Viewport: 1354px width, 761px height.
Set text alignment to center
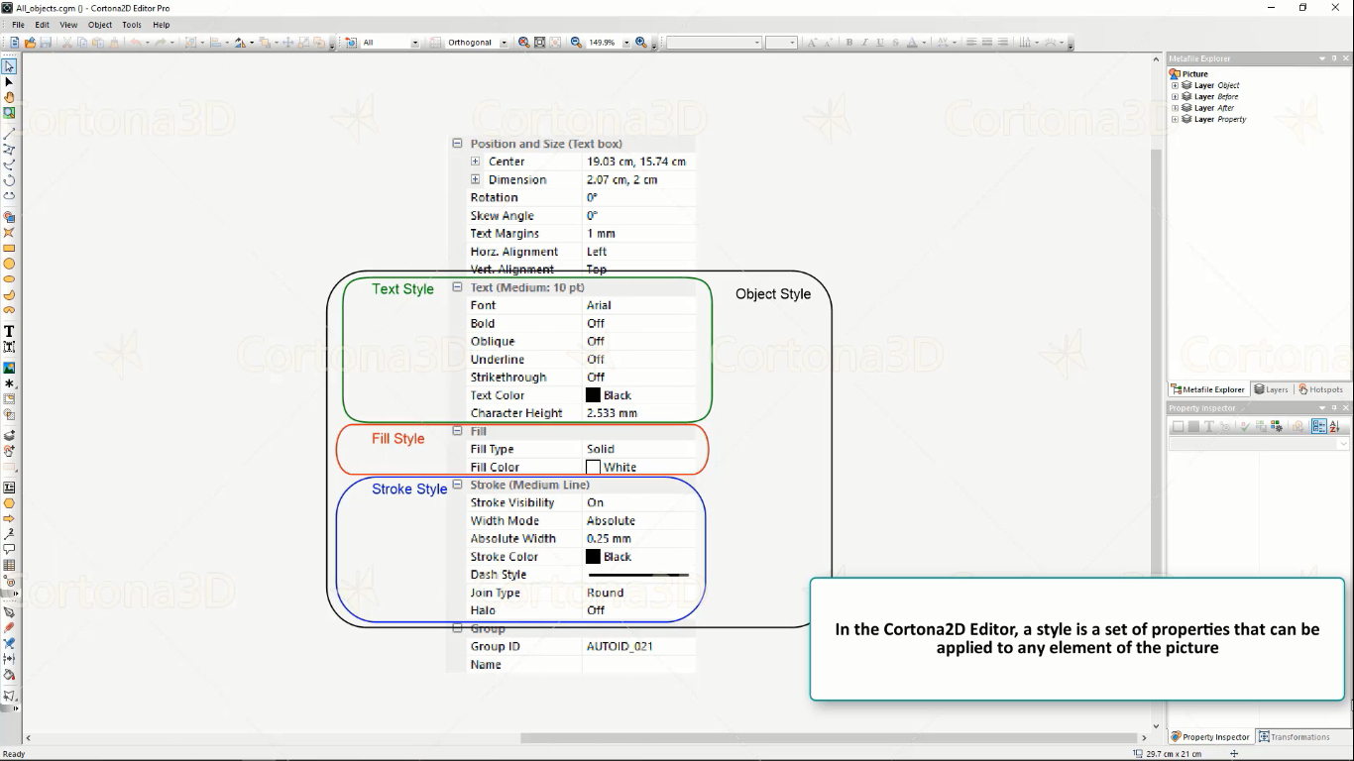pos(987,43)
